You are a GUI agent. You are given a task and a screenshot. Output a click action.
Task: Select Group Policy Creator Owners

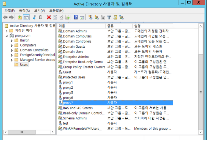(115, 67)
